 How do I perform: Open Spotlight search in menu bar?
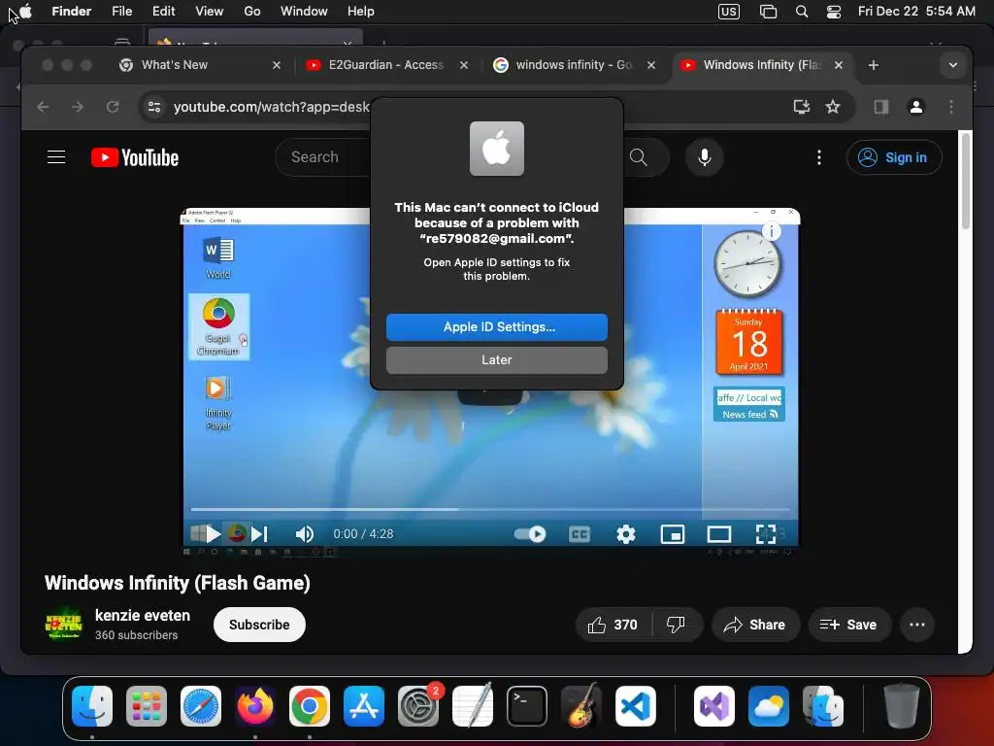point(802,11)
